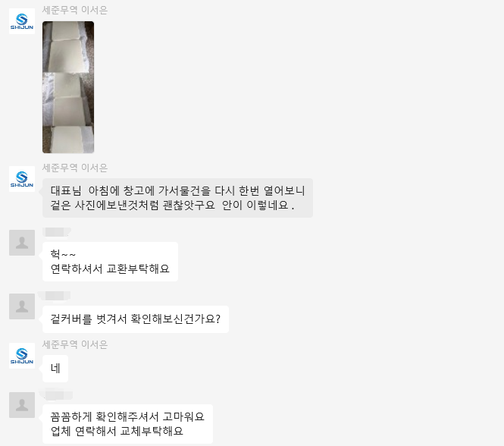Open the shared photo of white pads

point(68,87)
